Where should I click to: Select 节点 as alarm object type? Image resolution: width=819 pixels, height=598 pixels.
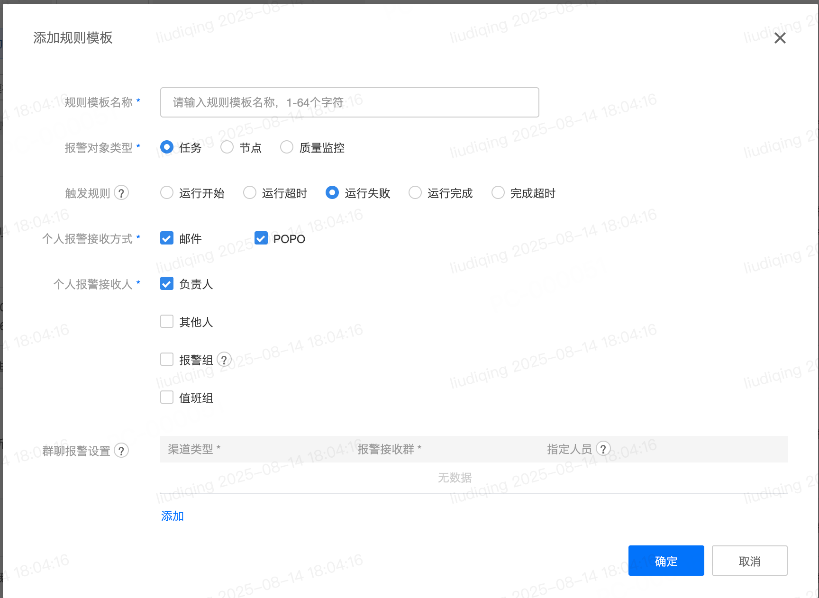(x=227, y=147)
